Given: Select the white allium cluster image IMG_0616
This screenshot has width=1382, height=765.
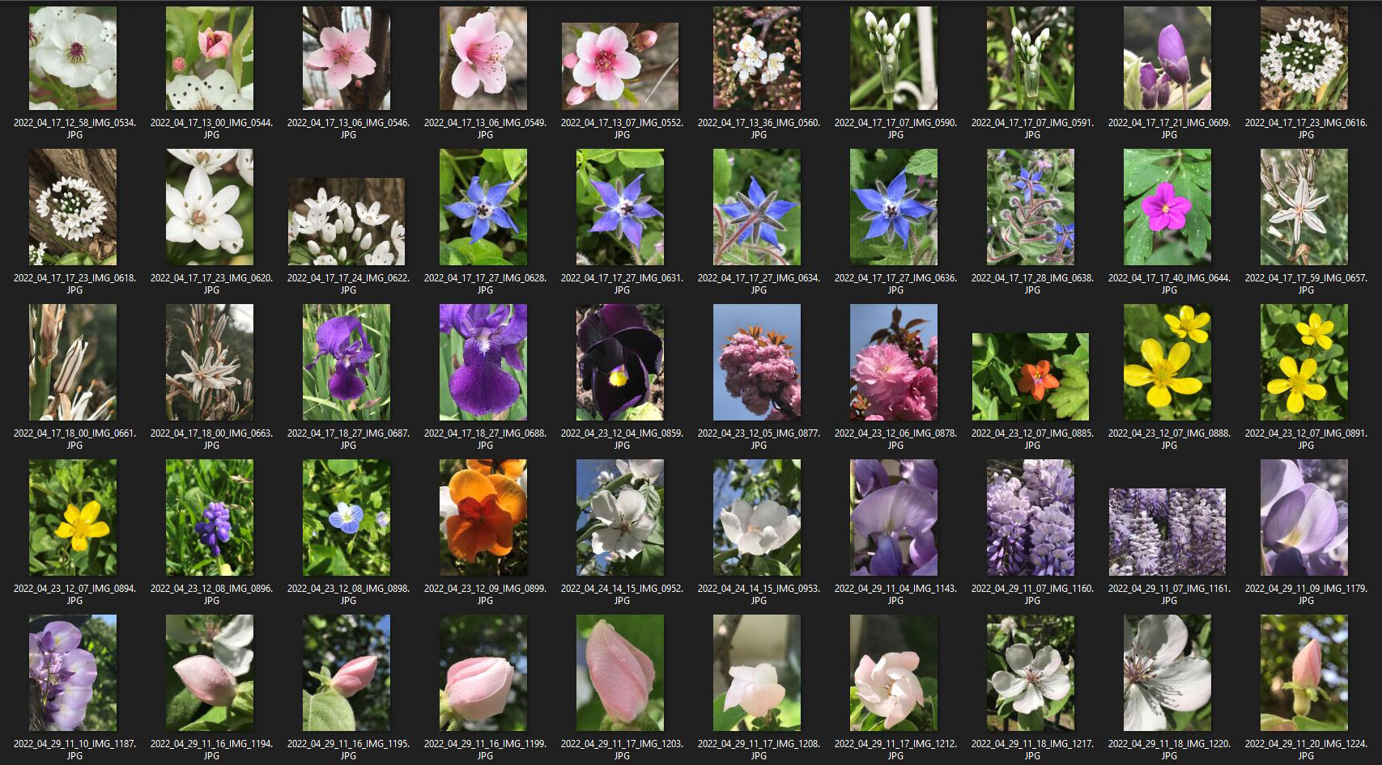Looking at the screenshot, I should [1304, 57].
